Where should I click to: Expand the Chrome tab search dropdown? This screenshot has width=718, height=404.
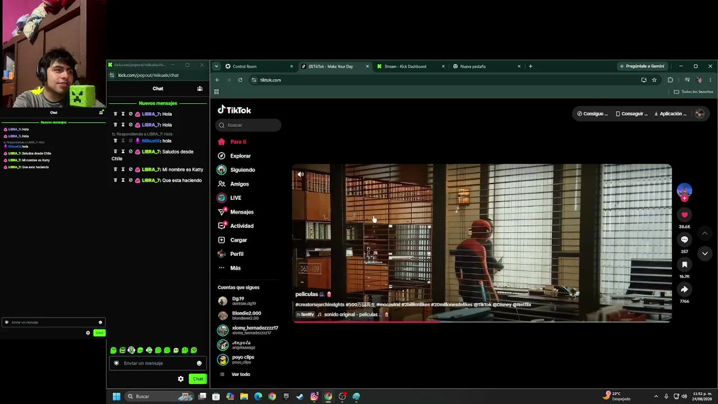216,66
